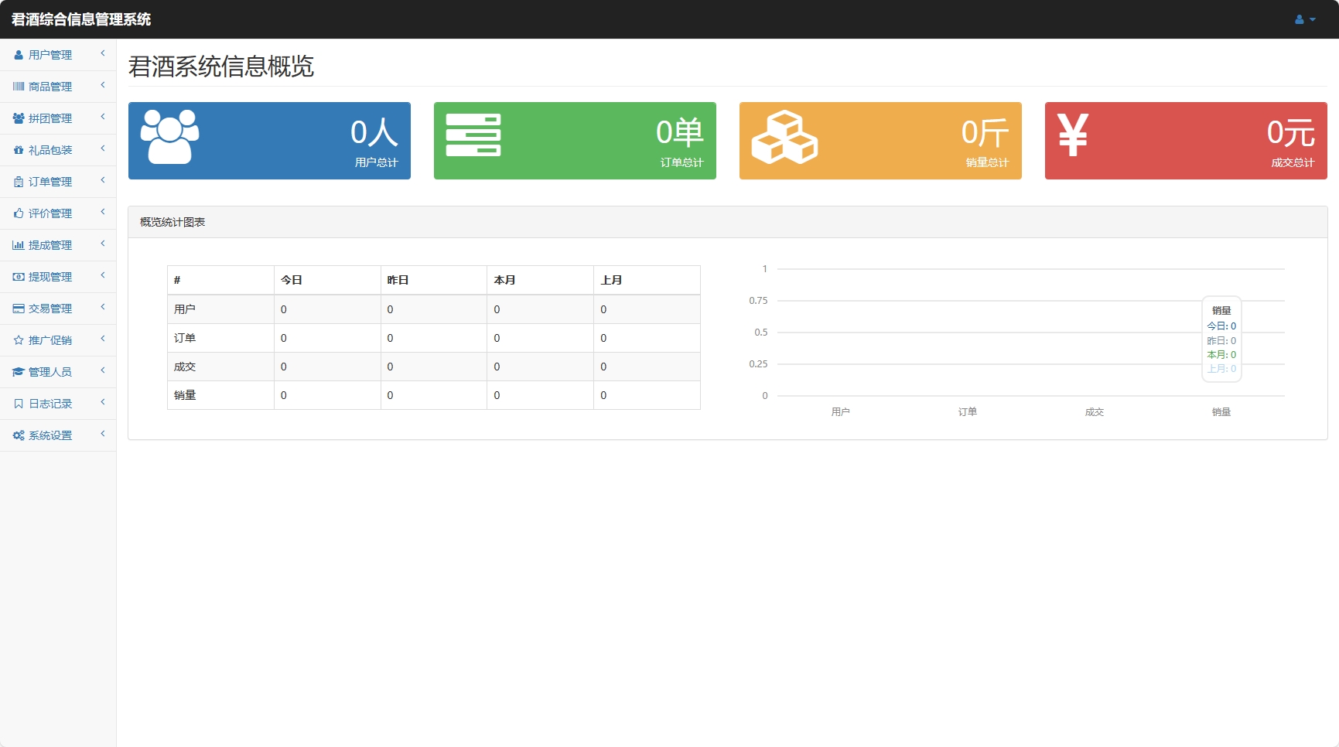The image size is (1339, 747).
Task: Click the 君酒系统信息概览 page title
Action: pos(221,67)
